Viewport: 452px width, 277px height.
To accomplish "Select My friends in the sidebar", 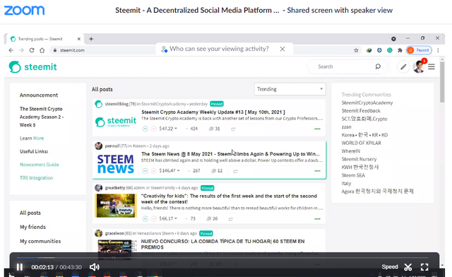I will tap(32, 227).
